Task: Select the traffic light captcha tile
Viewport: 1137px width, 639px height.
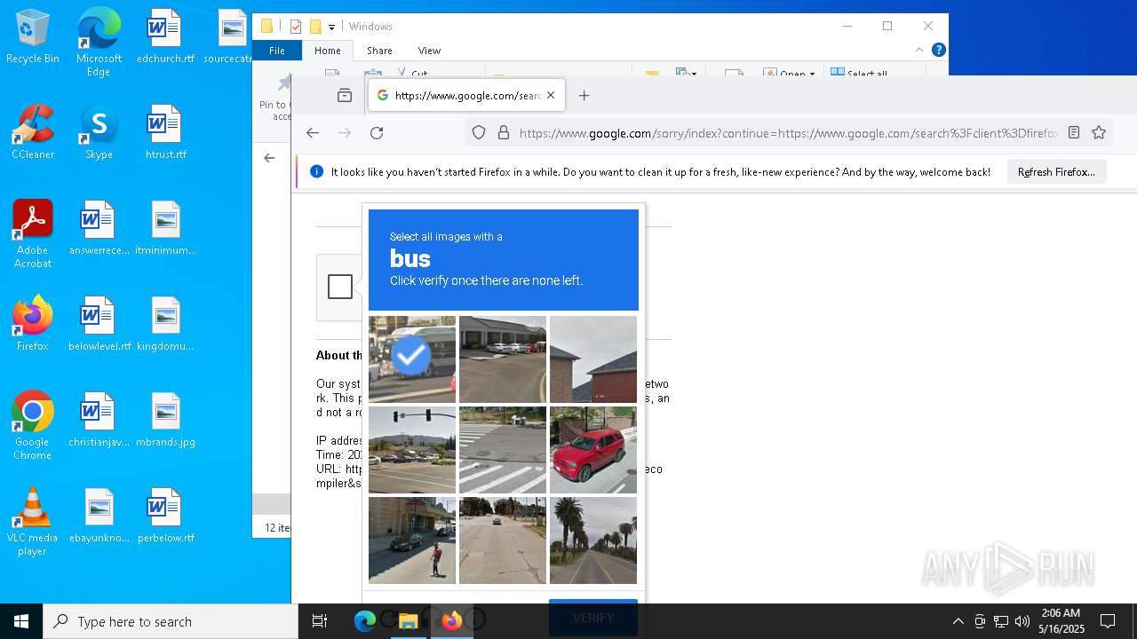Action: [x=412, y=450]
